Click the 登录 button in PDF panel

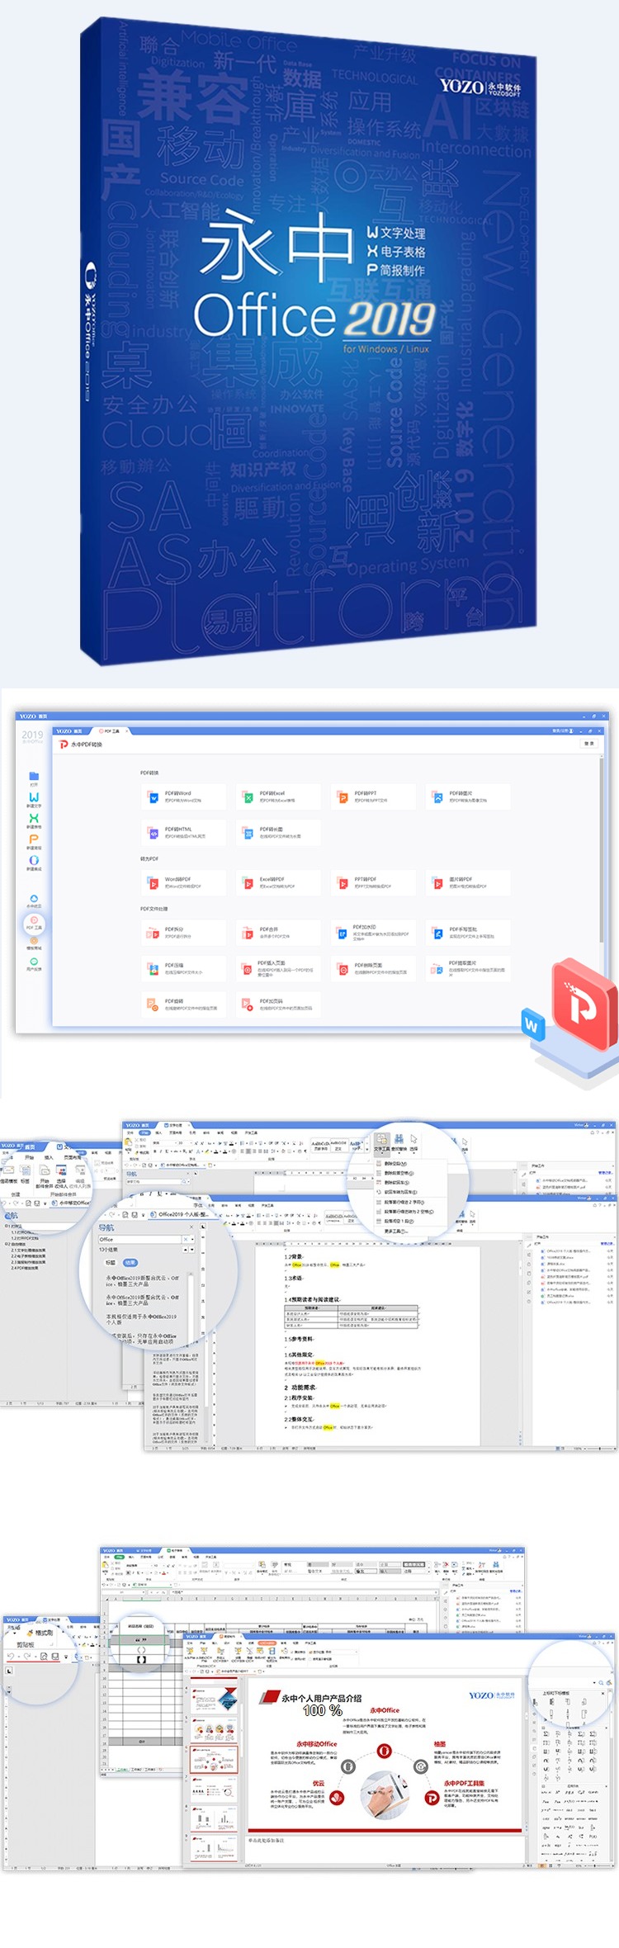[x=588, y=744]
